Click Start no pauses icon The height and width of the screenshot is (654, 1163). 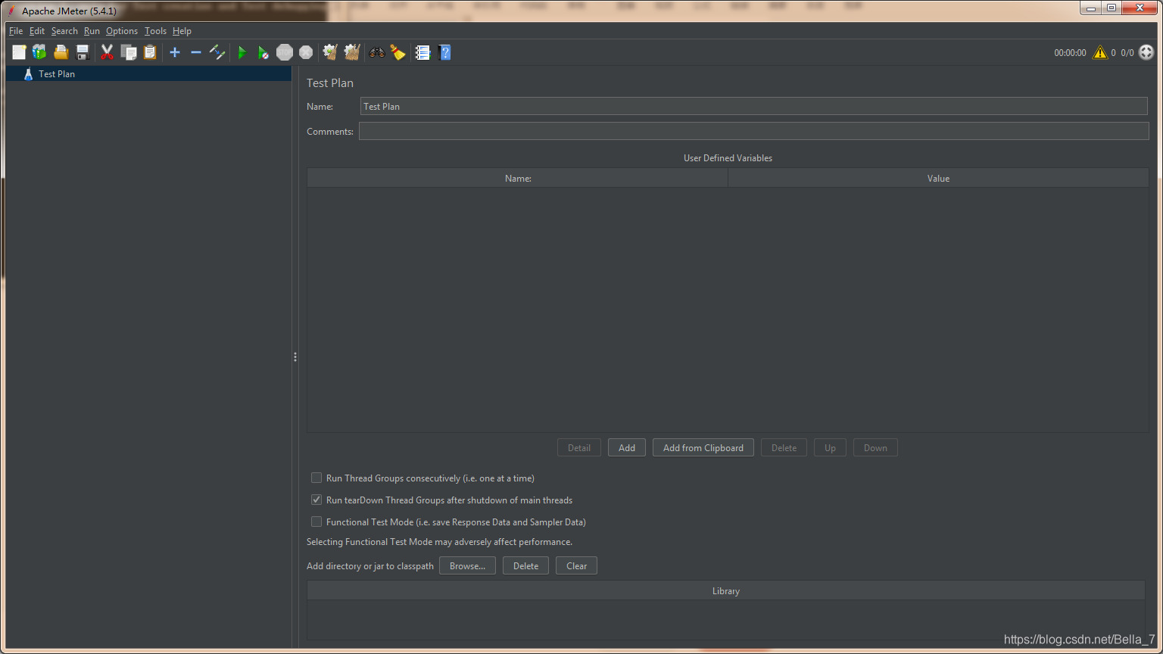(x=263, y=52)
